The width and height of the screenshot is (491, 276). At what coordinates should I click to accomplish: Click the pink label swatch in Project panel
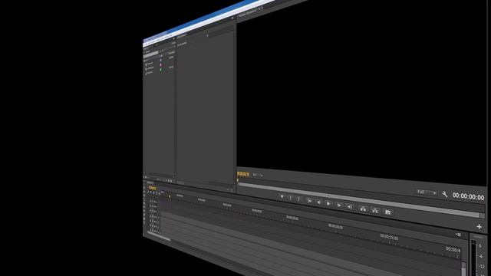[x=161, y=64]
